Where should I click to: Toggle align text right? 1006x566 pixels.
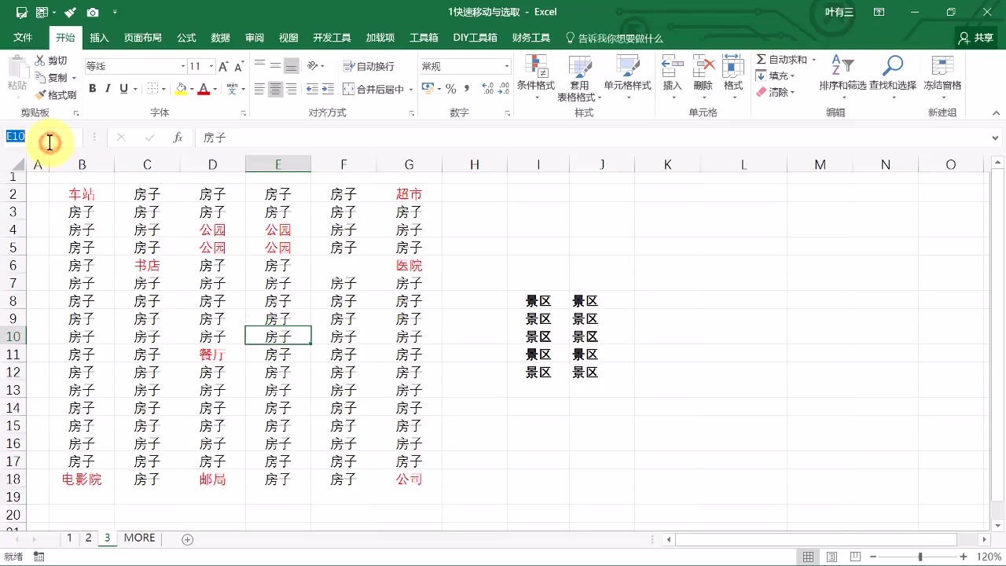point(291,90)
